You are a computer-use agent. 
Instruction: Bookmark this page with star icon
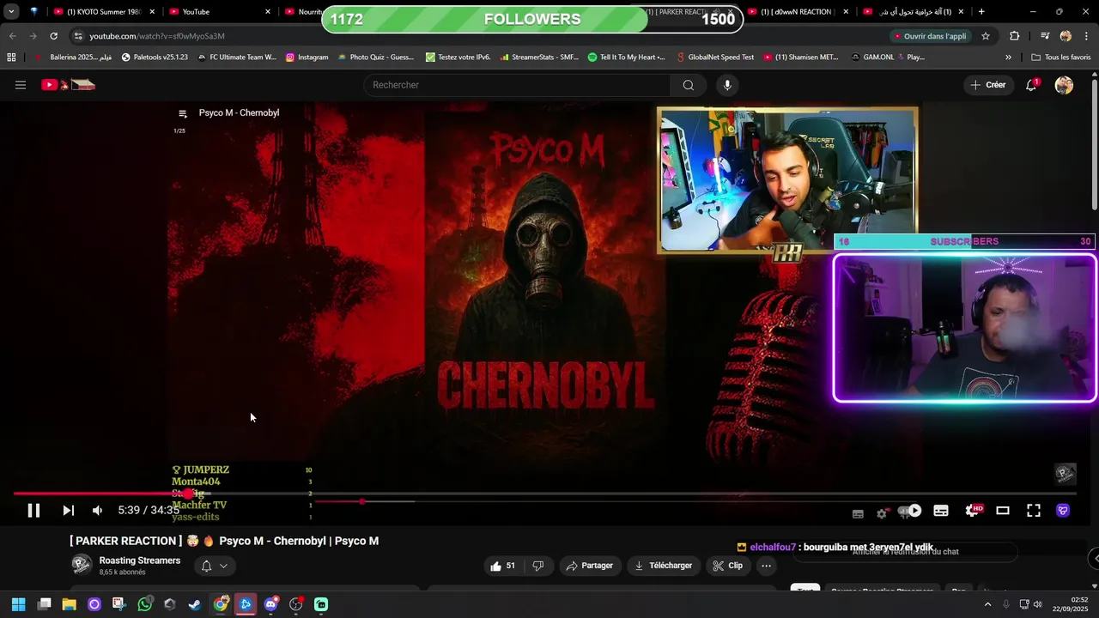[986, 36]
